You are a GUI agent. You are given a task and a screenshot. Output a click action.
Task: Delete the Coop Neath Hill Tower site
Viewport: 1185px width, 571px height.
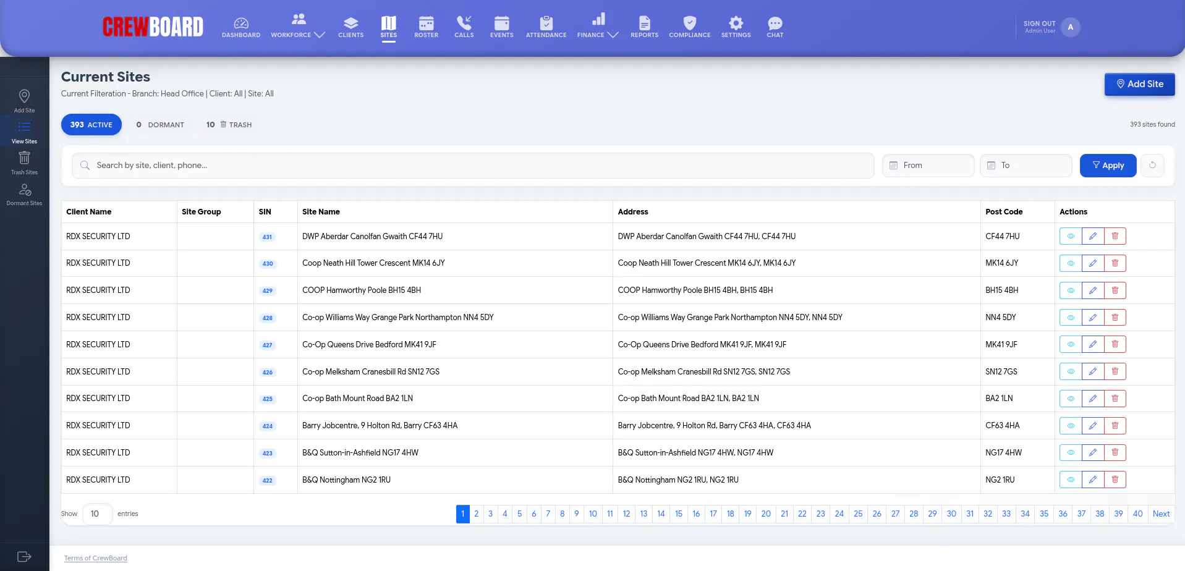pos(1115,263)
